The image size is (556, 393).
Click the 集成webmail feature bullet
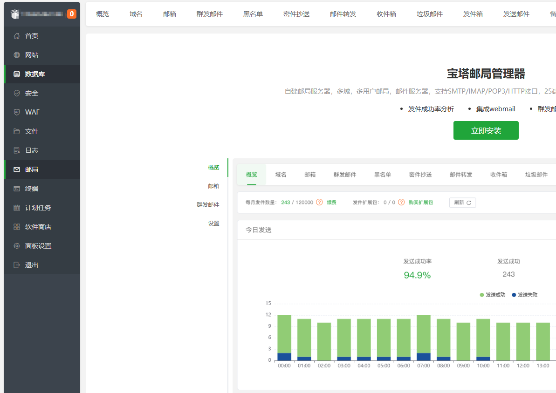coord(496,109)
